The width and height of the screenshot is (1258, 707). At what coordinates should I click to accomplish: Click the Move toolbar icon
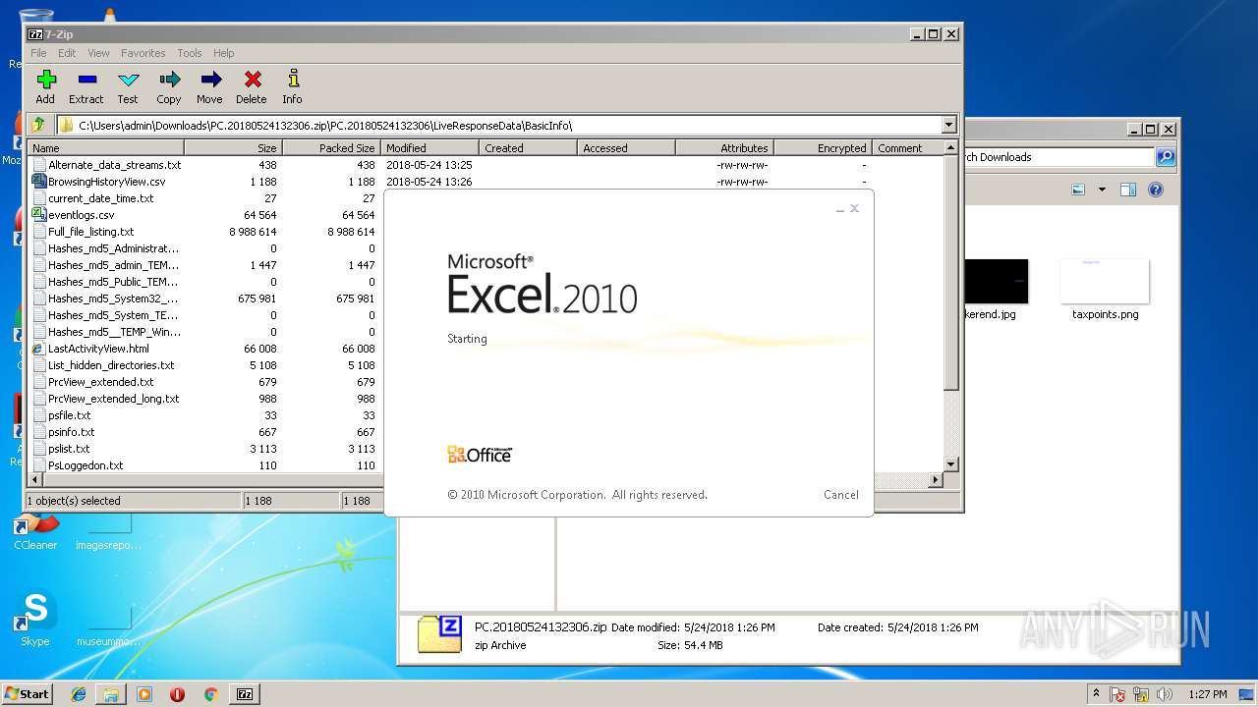(x=209, y=86)
